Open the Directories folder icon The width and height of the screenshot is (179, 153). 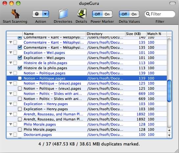click(x=63, y=14)
